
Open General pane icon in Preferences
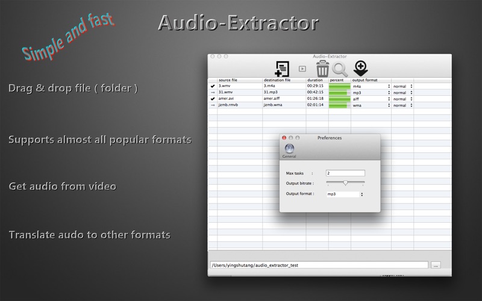tap(289, 151)
